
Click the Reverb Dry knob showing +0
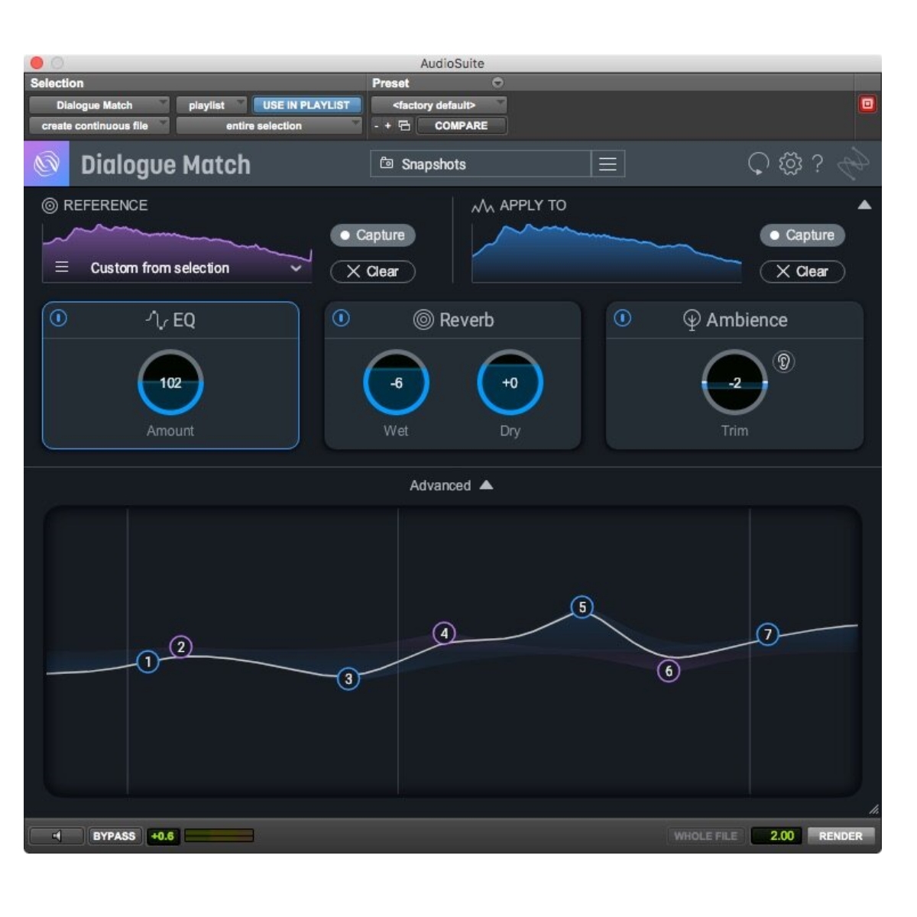[510, 383]
